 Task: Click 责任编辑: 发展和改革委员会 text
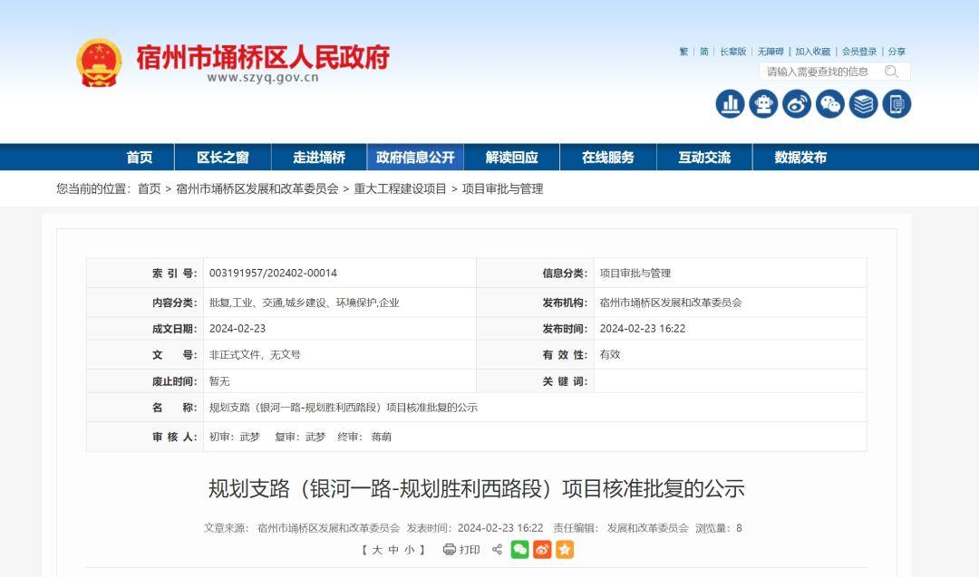coord(621,528)
